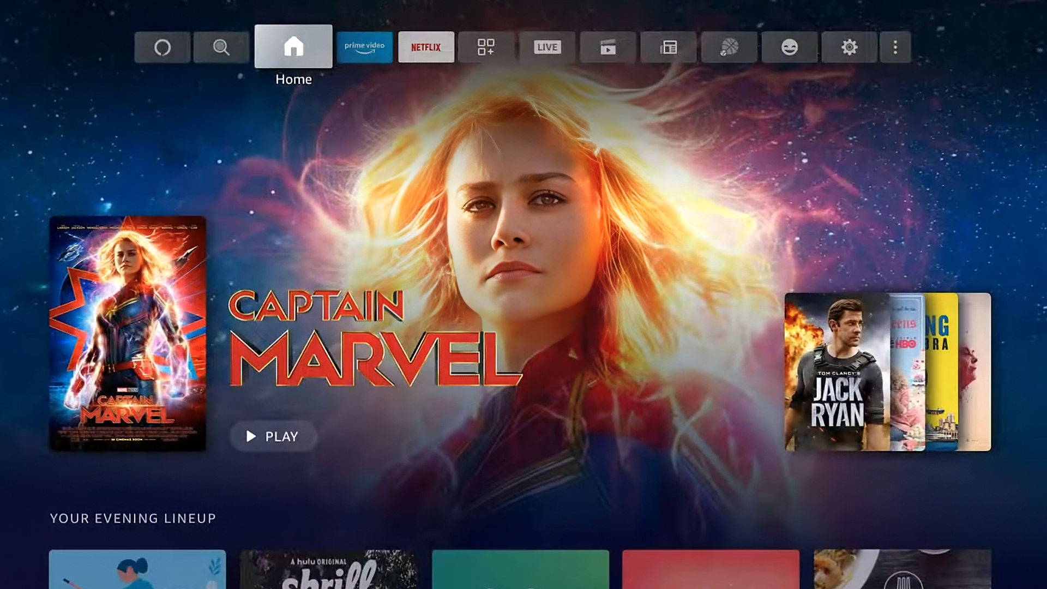1047x589 pixels.
Task: Open the food plate lineup tile
Action: (x=902, y=569)
